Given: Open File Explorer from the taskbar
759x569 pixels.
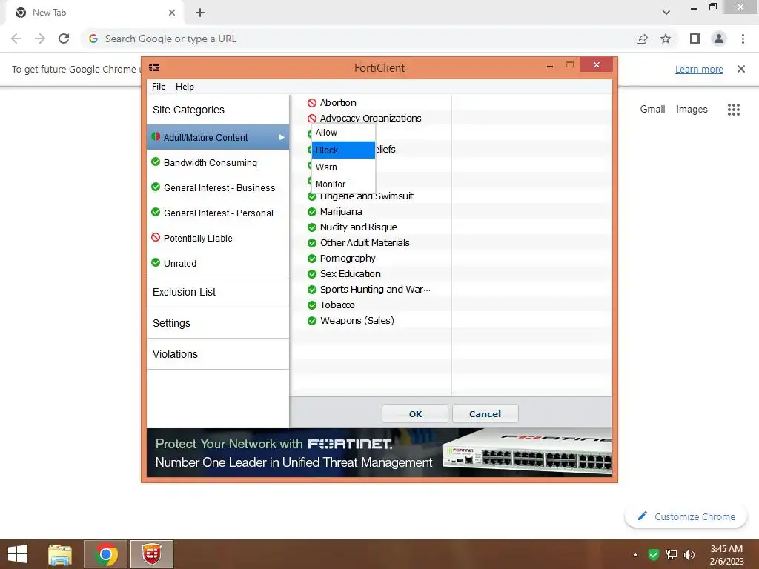Looking at the screenshot, I should point(60,554).
